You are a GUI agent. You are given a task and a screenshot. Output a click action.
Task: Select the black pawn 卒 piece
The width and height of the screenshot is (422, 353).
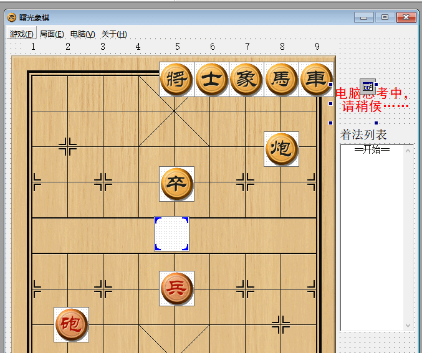[x=176, y=184]
